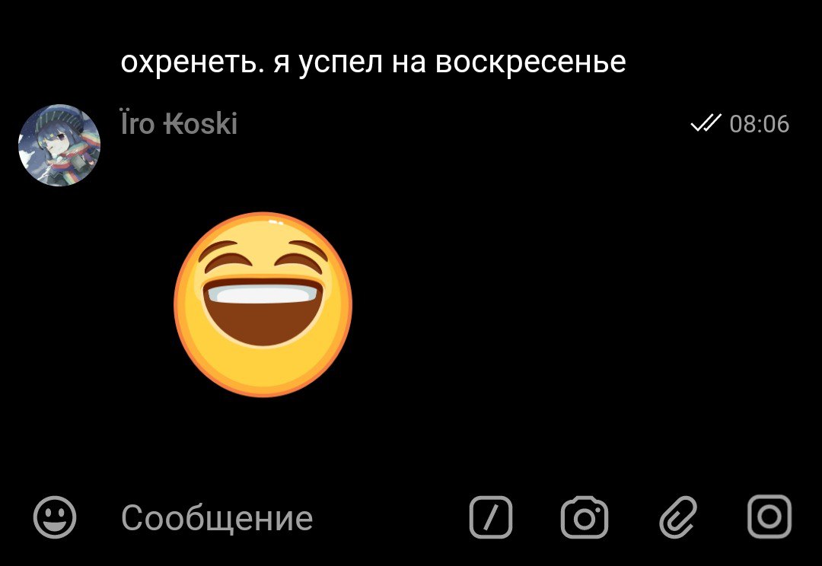
Task: View the sticker pack of laughing emoji
Action: (x=263, y=304)
